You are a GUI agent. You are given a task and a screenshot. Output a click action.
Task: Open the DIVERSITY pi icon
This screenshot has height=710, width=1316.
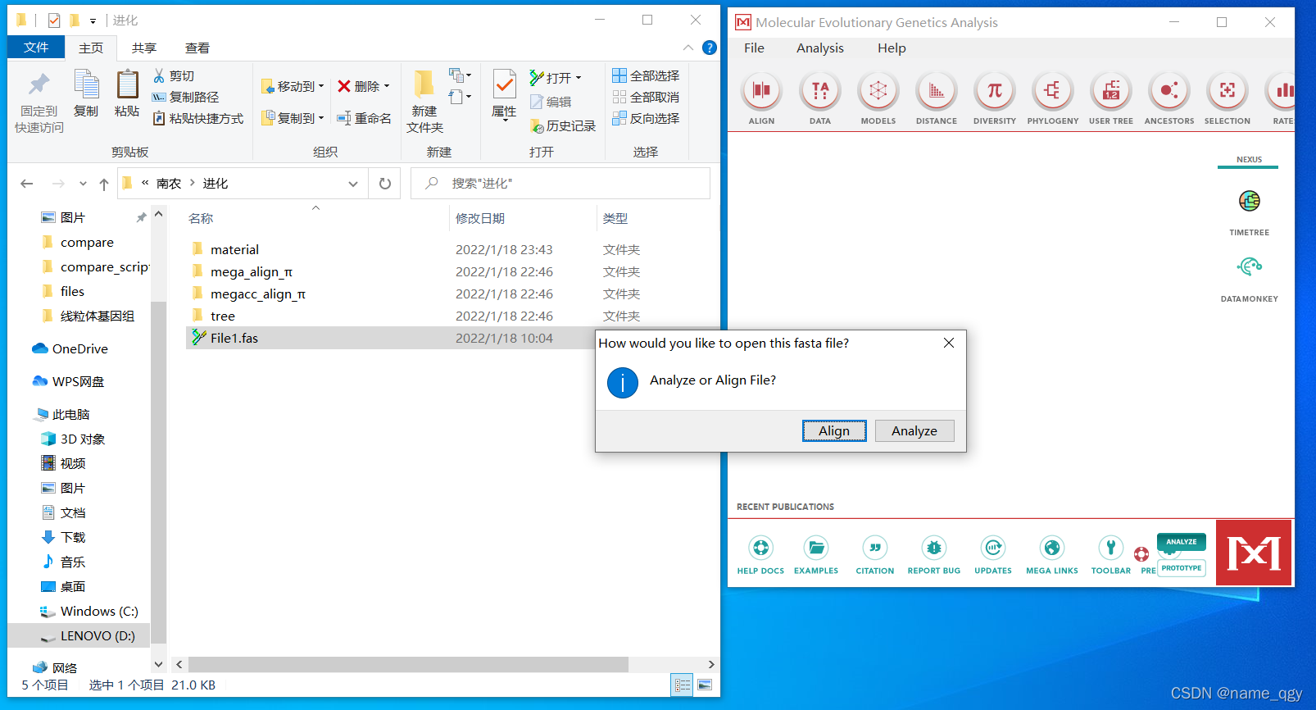tap(995, 91)
